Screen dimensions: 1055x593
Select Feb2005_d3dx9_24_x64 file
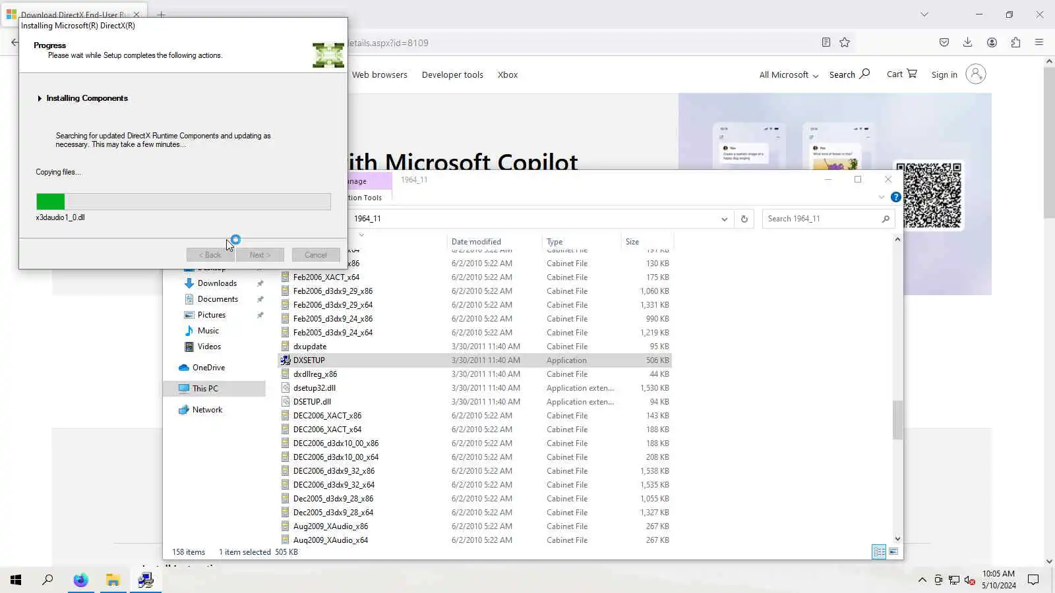click(x=333, y=333)
